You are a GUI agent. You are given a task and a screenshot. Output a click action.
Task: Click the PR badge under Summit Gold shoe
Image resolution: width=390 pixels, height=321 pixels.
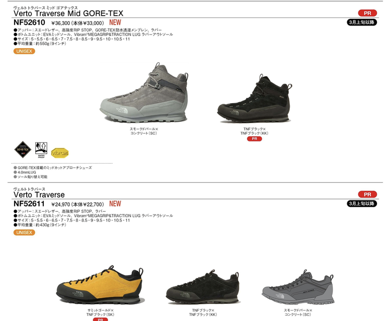[101, 319]
